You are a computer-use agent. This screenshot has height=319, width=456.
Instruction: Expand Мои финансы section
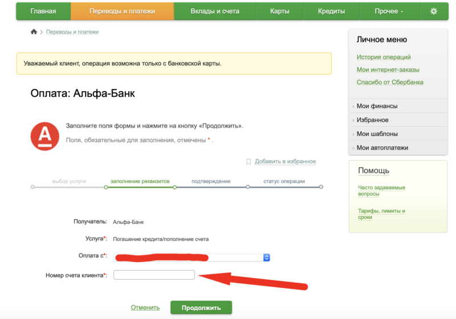(x=398, y=106)
